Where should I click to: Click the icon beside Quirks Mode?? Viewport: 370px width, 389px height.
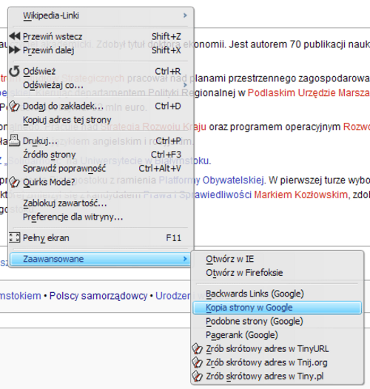click(14, 182)
